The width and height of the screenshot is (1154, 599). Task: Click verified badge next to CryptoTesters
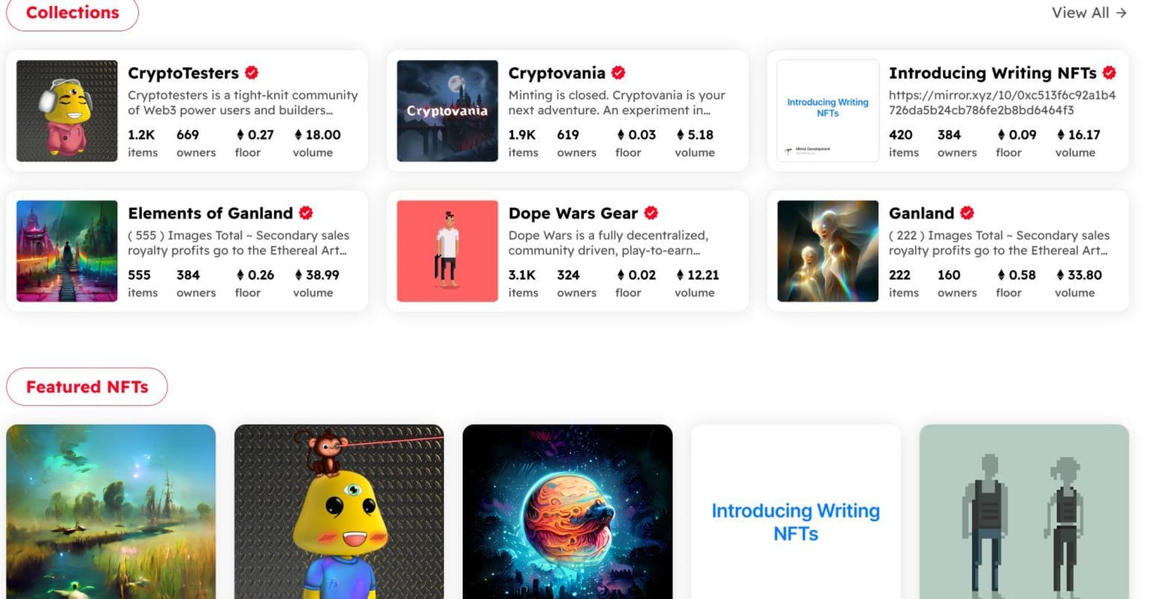[252, 73]
